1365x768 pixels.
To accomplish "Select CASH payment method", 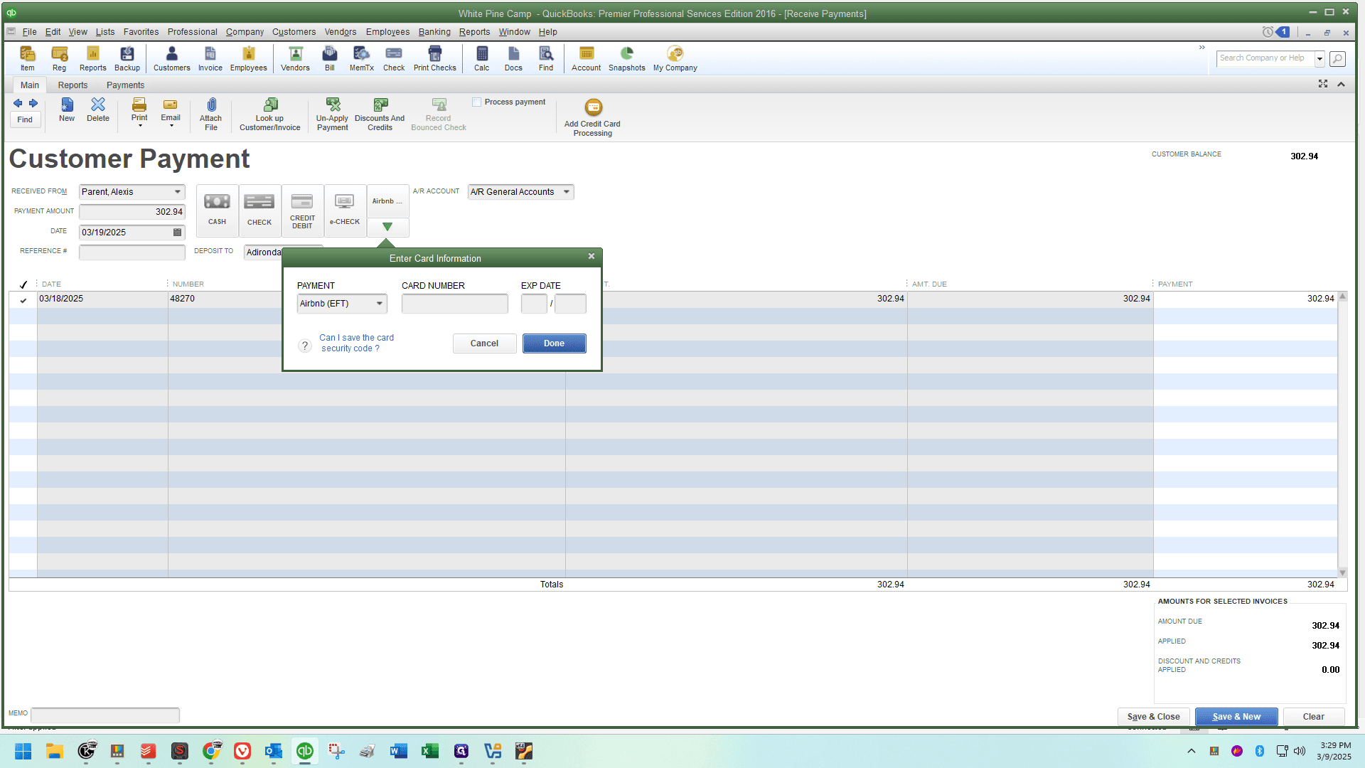I will pos(217,210).
